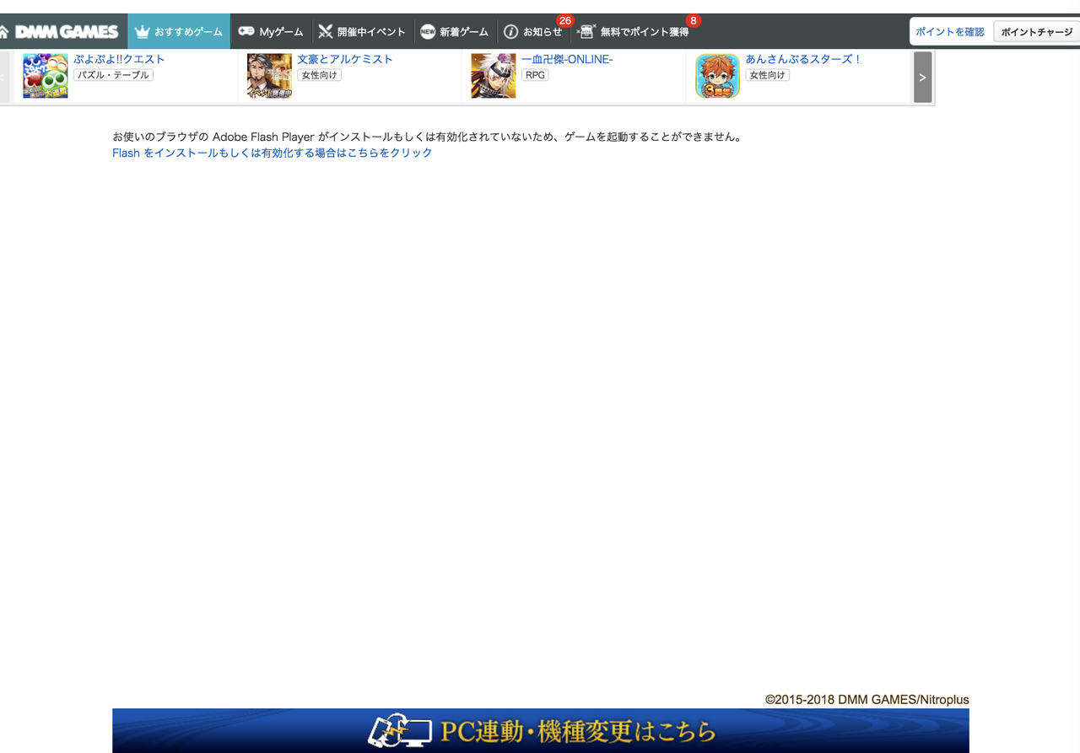This screenshot has height=753, width=1080.
Task: Open the 無料でポイント獲得 tab
Action: pyautogui.click(x=634, y=31)
